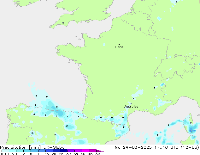Image resolution: width=200 pixels, height=155 pixels.
Task: Click the value '2' over northern Spain
Action: pyautogui.click(x=67, y=126)
